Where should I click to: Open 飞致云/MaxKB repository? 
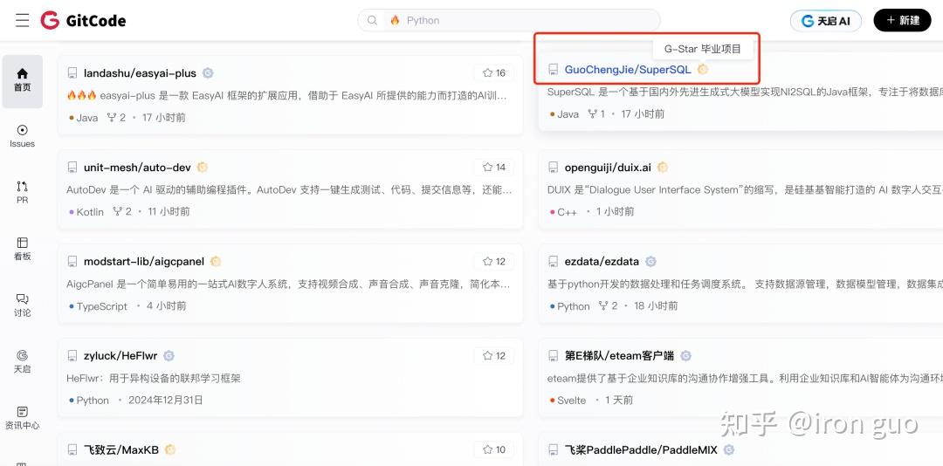121,449
